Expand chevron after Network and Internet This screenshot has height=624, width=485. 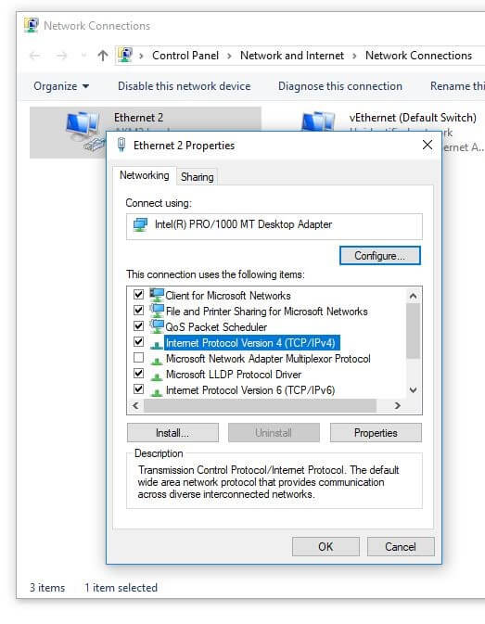pos(354,56)
